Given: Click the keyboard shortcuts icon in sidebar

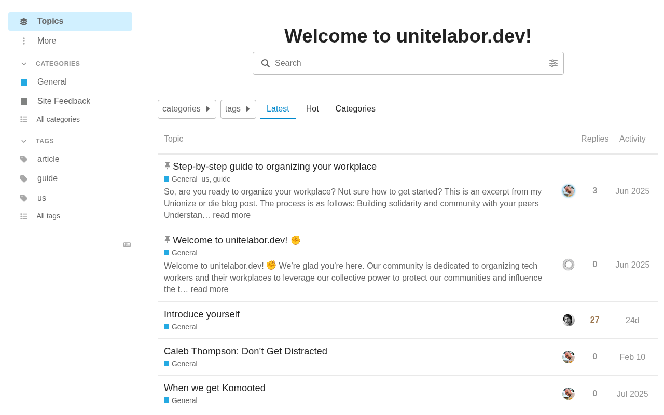Looking at the screenshot, I should pyautogui.click(x=127, y=245).
